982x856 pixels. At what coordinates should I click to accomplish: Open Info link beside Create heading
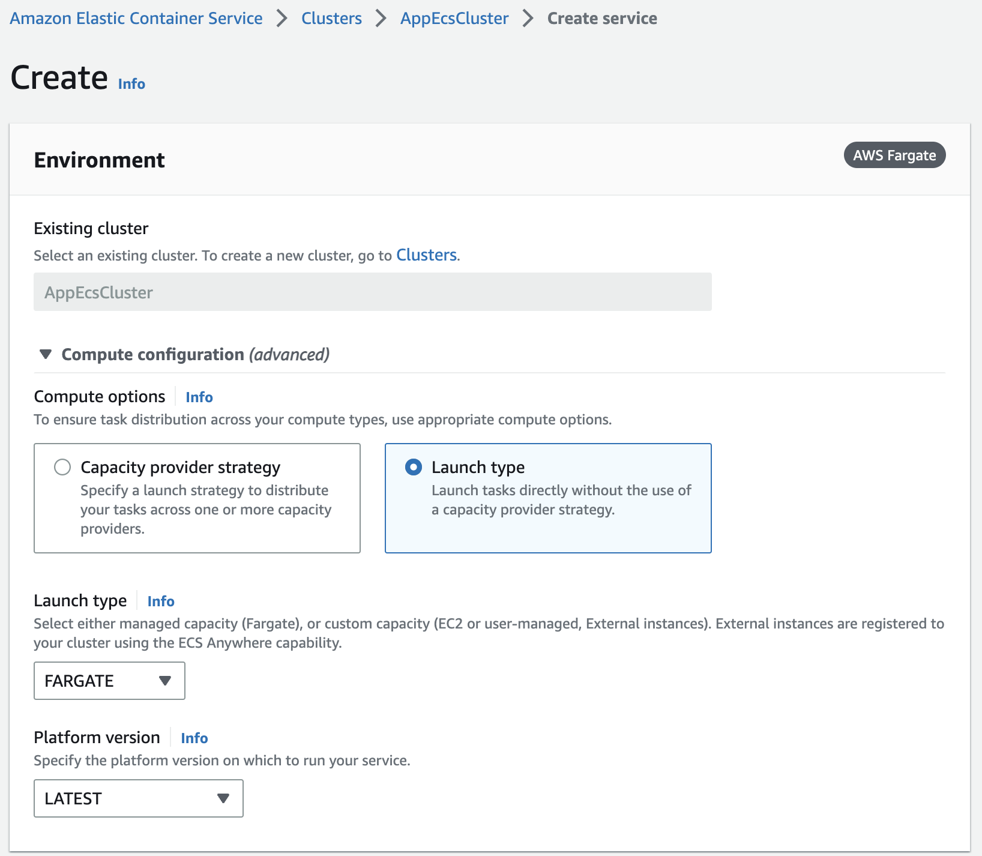pyautogui.click(x=131, y=84)
